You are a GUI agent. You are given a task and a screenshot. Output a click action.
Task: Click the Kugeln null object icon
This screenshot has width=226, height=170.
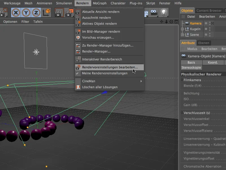[187, 29]
